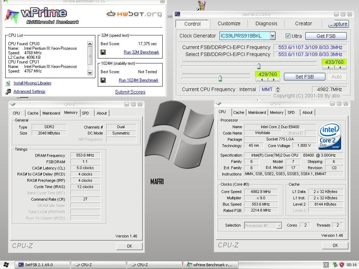The width and height of the screenshot is (359, 269).
Task: Click the network connection tray icon
Action: click(x=335, y=265)
